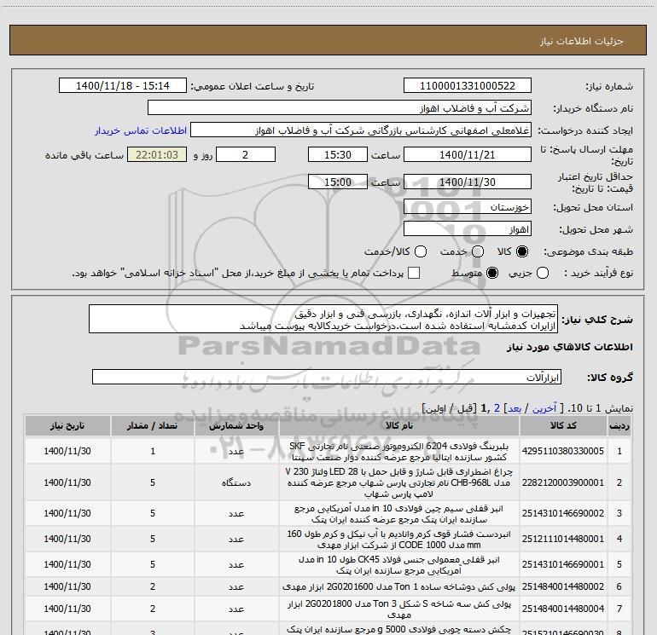This screenshot has width=657, height=635.
Task: Click the requester field غلامعلی اصفهانی
Action: 361,130
